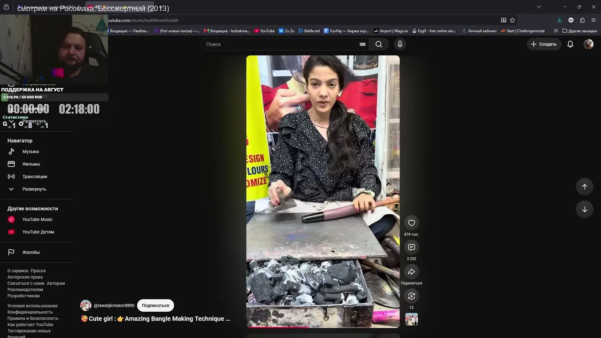Image resolution: width=601 pixels, height=338 pixels.
Task: Open YouTube notifications bell
Action: pos(570,44)
